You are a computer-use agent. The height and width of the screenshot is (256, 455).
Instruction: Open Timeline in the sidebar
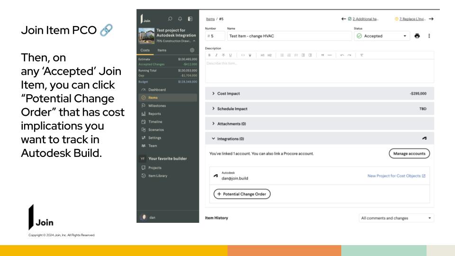click(x=168, y=122)
